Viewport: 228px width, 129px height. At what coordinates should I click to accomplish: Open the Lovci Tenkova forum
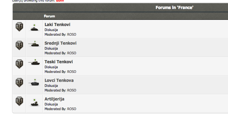59,81
